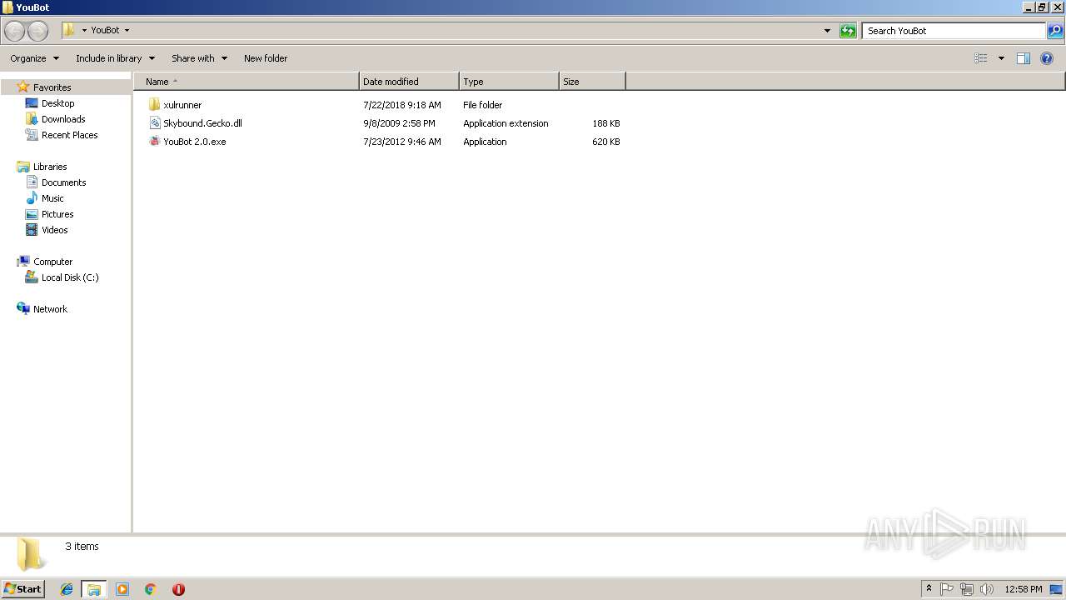1066x600 pixels.
Task: Select the xulrunner folder icon
Action: coord(154,105)
